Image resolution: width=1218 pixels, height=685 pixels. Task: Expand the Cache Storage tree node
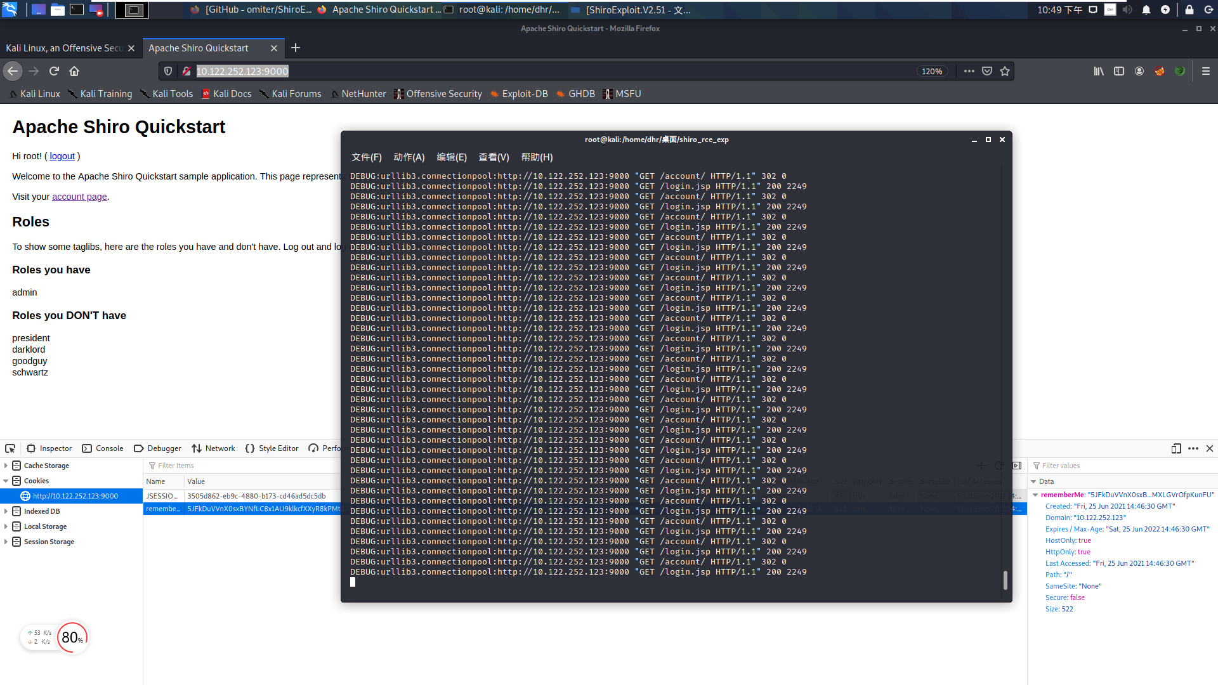[x=6, y=466]
